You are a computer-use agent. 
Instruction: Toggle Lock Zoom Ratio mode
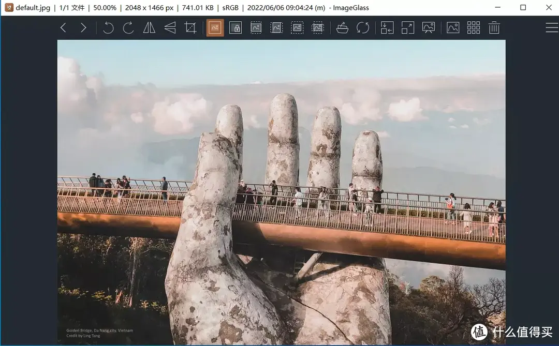236,28
